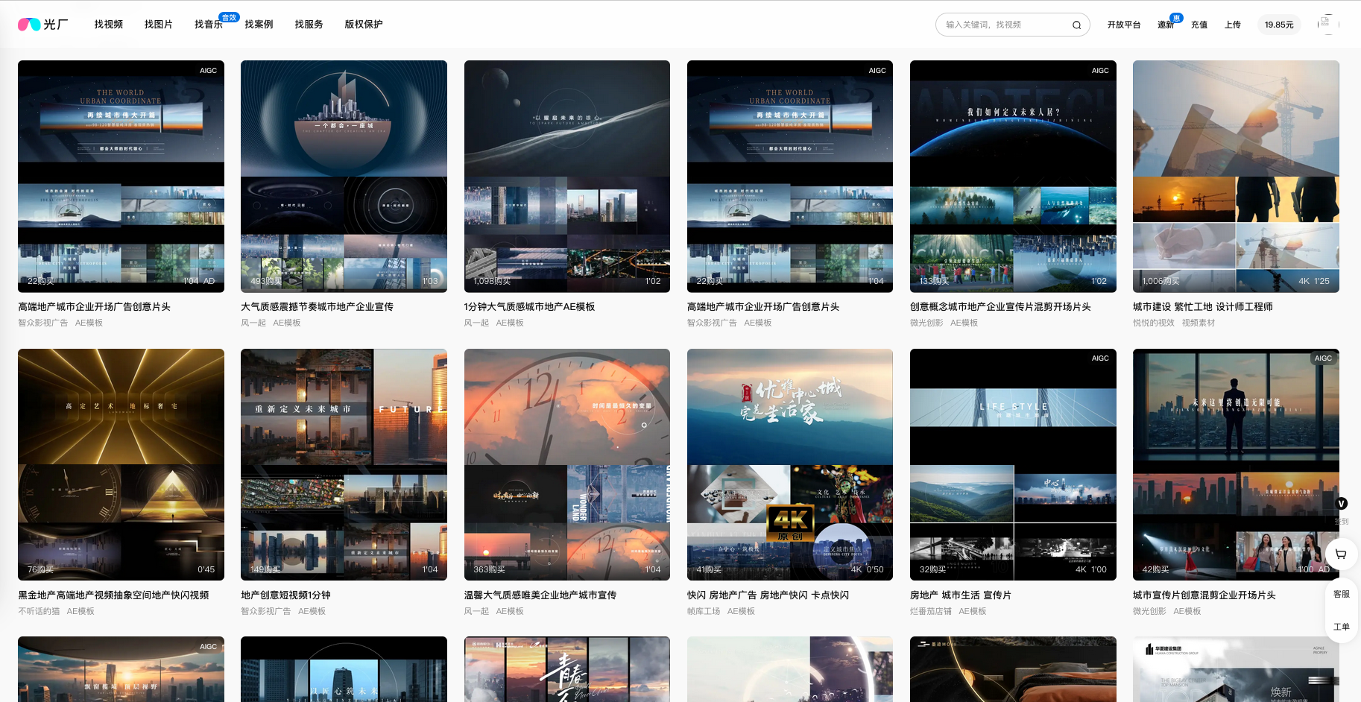Click the 4K 1'25 duration label
This screenshot has height=702, width=1361.
[x=1314, y=281]
